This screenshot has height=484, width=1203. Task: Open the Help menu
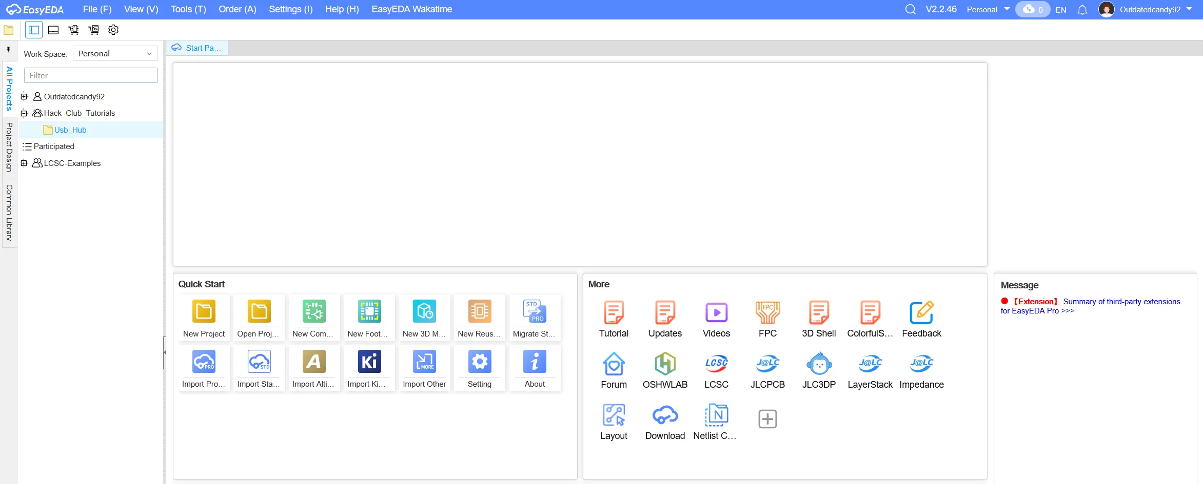point(342,9)
